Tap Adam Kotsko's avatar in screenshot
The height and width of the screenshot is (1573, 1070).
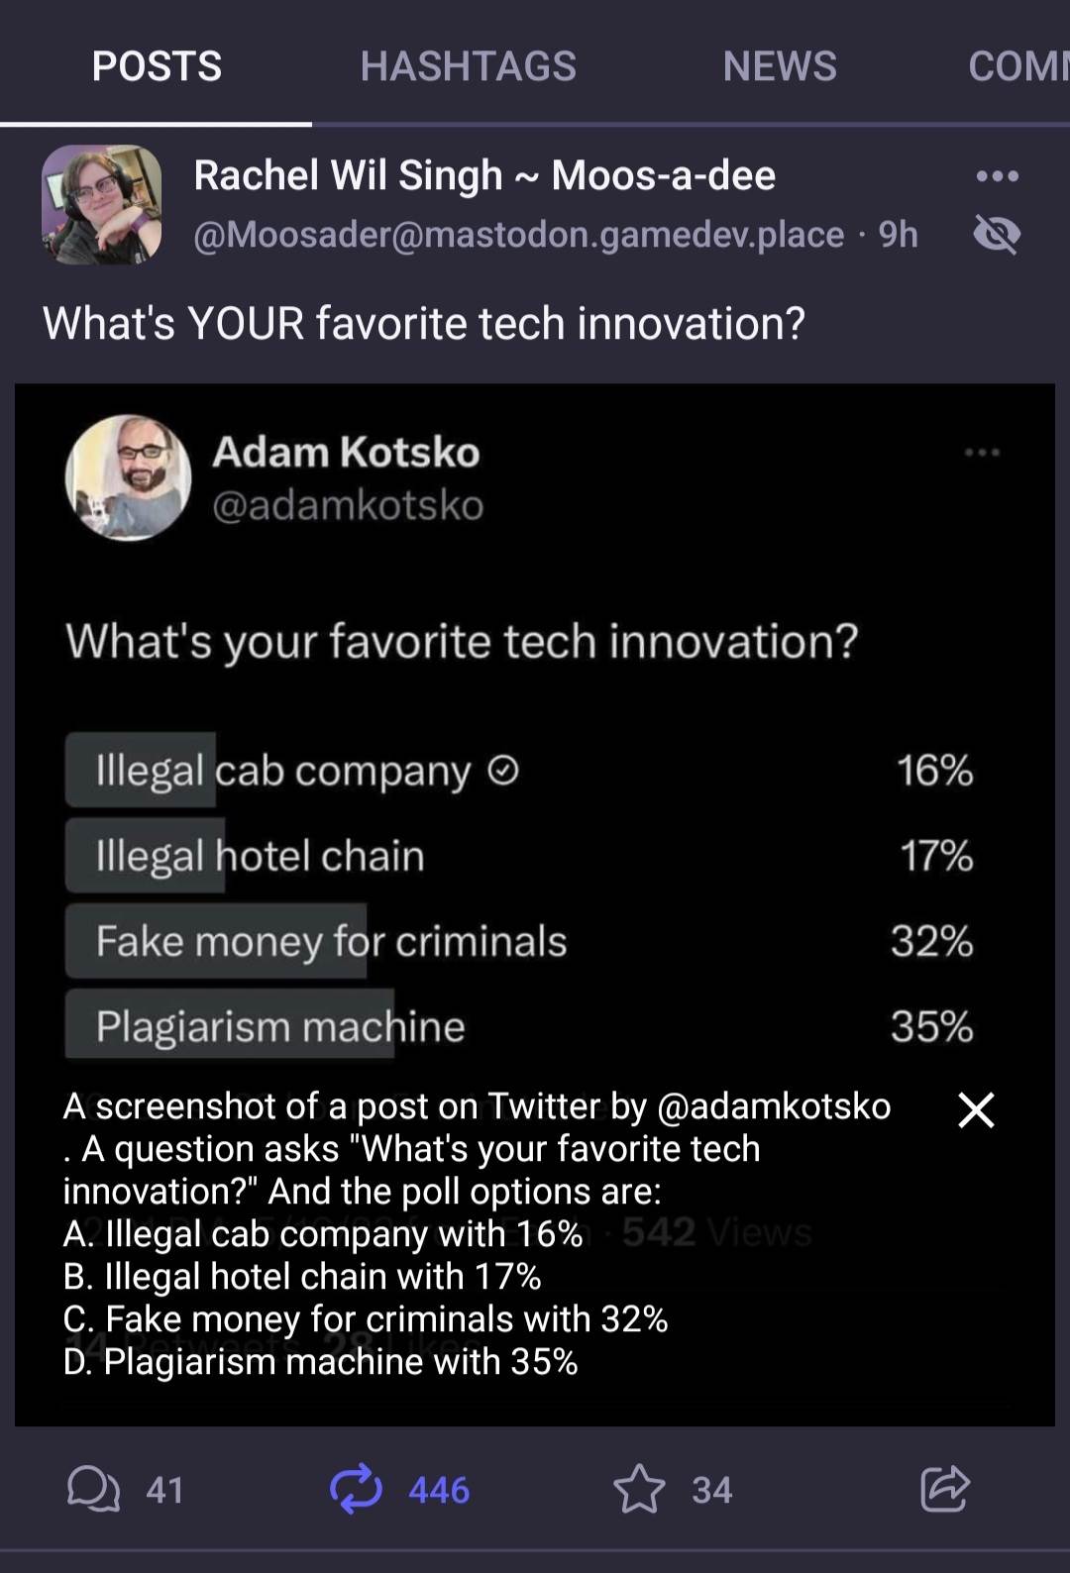(128, 477)
